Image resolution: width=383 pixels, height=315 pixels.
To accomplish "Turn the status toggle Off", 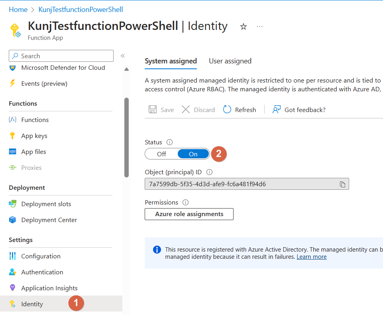I will pyautogui.click(x=161, y=154).
